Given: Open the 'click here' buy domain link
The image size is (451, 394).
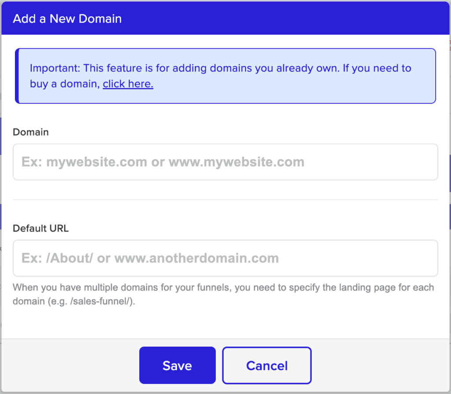Looking at the screenshot, I should coord(128,84).
